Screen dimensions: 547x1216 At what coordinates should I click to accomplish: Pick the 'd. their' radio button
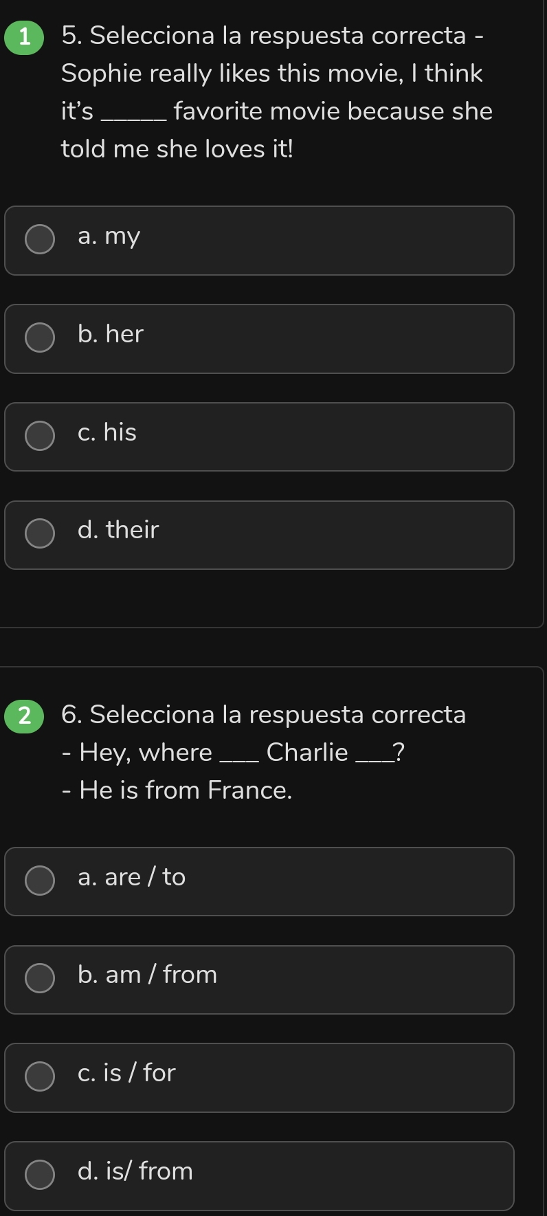tap(40, 534)
